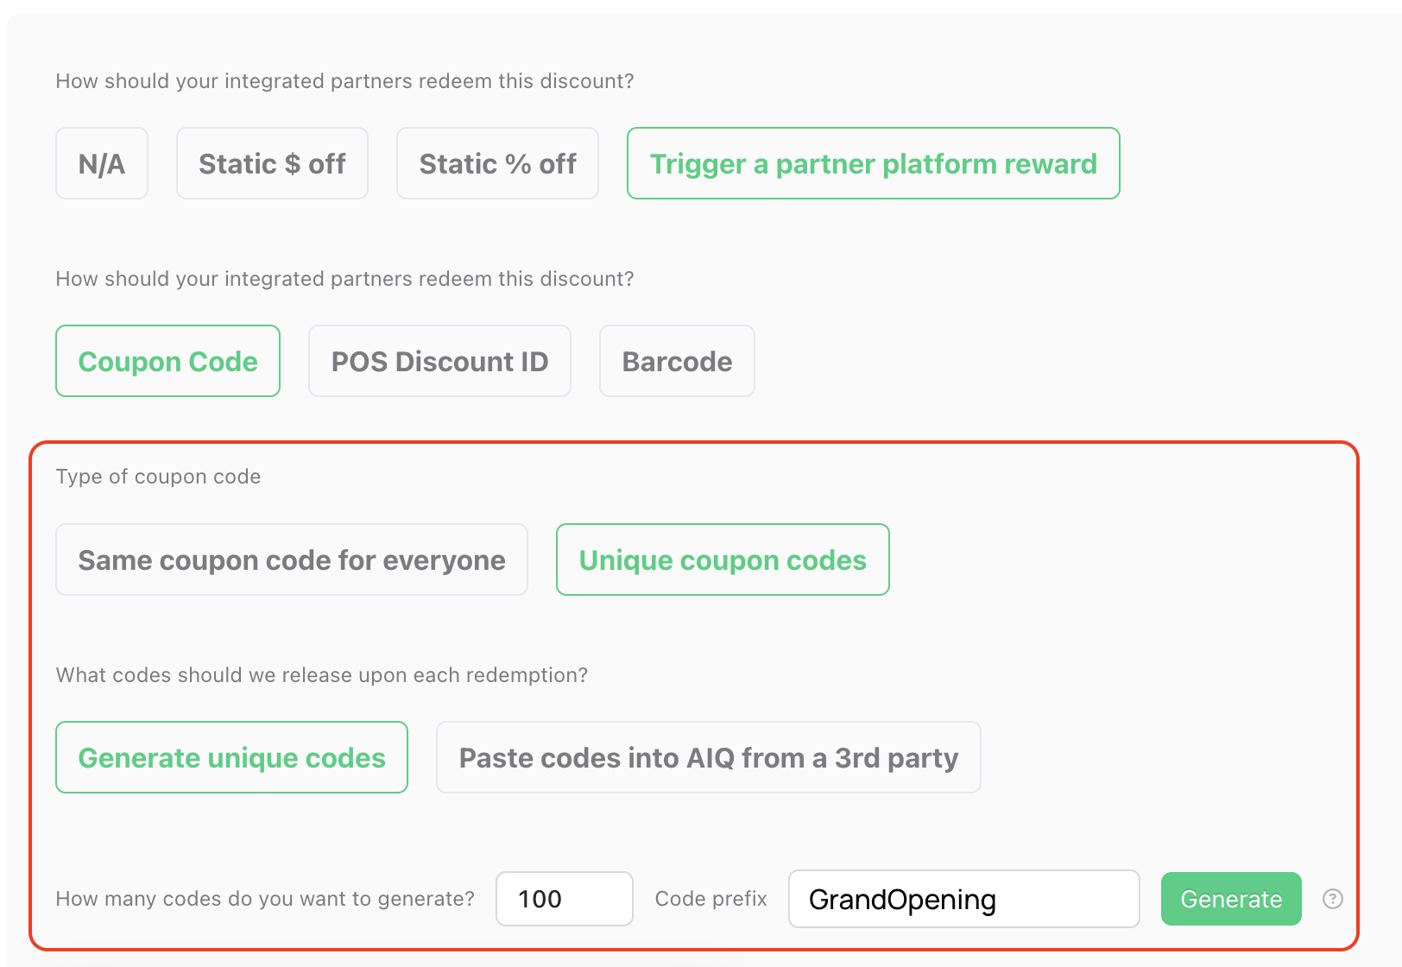Select Same coupon code for everyone

click(x=292, y=559)
